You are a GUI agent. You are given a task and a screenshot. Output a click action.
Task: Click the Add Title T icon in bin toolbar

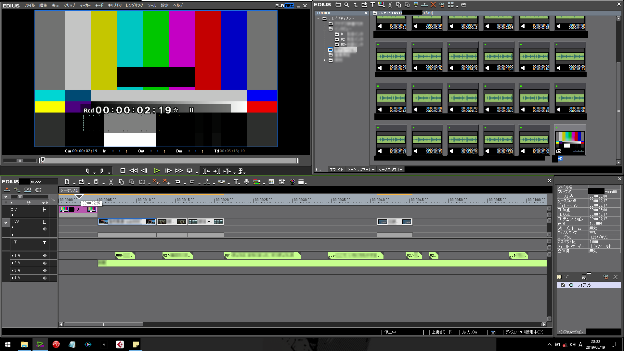[373, 5]
